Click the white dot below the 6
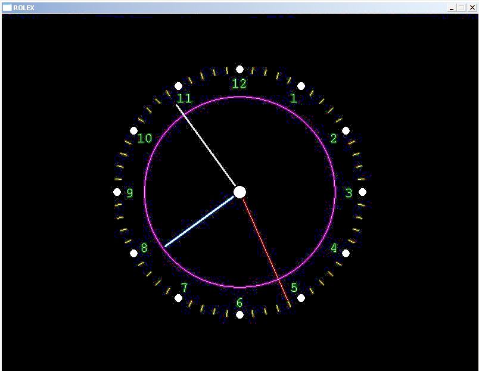 (x=240, y=314)
